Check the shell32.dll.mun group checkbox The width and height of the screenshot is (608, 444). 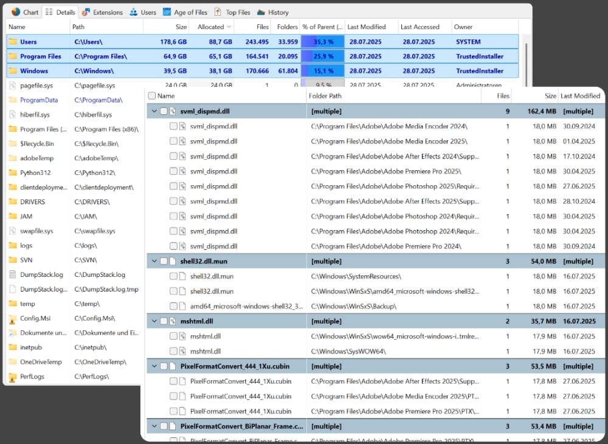point(164,261)
